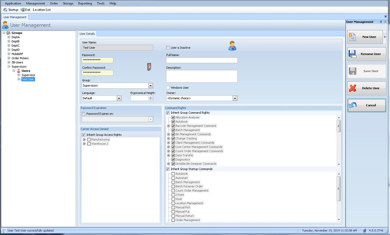Check the Windows User option
This screenshot has height=235, width=390.
[x=168, y=87]
